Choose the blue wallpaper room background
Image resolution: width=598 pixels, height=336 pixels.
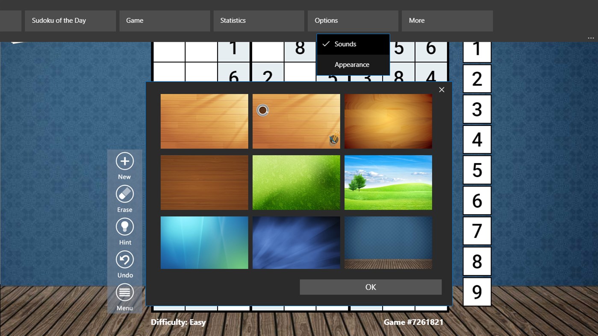tap(388, 243)
